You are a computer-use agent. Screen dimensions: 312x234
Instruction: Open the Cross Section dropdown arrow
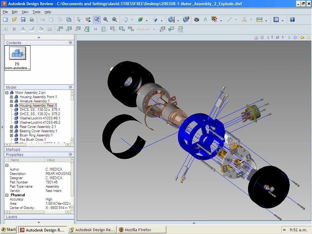(178, 20)
